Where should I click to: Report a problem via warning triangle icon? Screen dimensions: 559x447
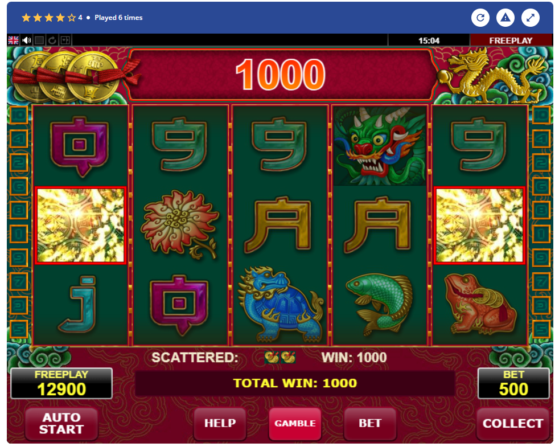[x=505, y=18]
